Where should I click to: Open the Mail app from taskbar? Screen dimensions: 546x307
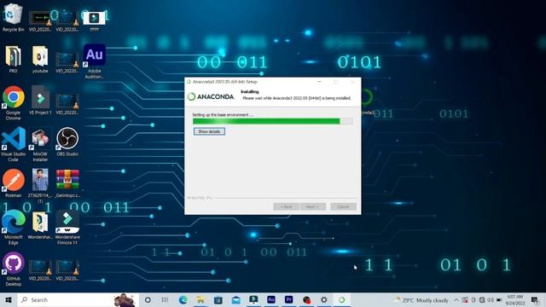pyautogui.click(x=236, y=299)
